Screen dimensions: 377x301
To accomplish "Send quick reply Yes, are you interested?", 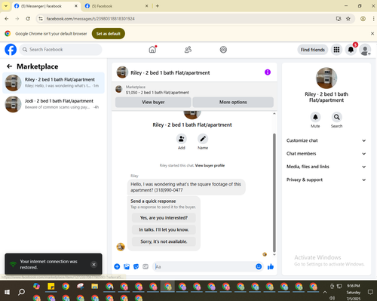I will [x=164, y=218].
